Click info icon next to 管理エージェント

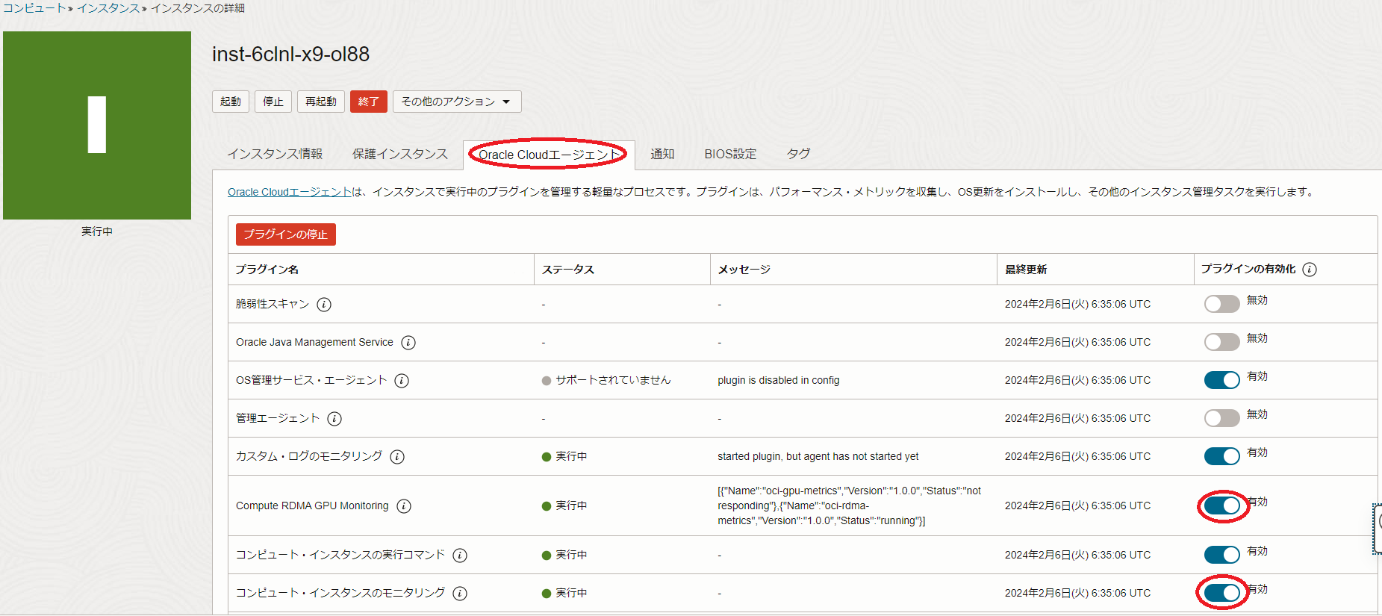tap(334, 419)
